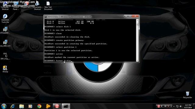Switch to the Command Prompt taskbar button
Screen dimensions: 195x109
tap(66, 106)
